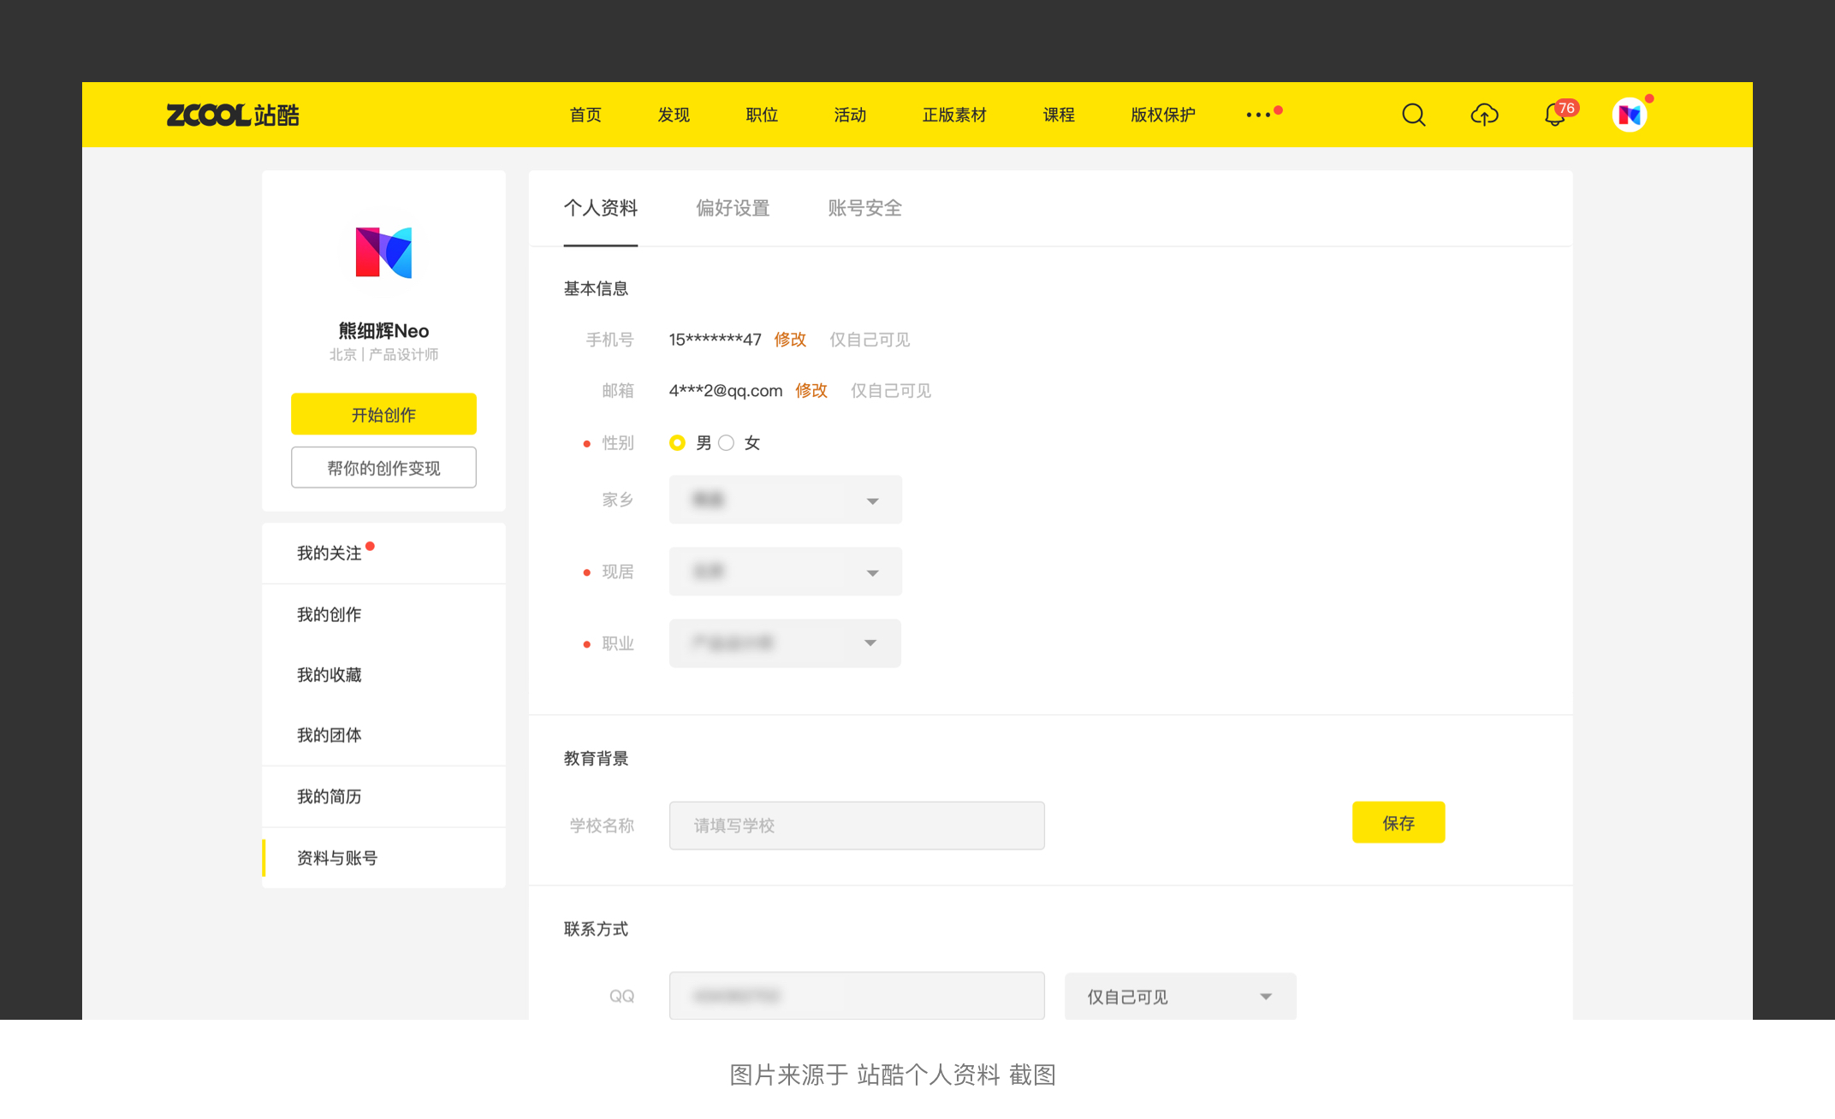Click the school name input field
The image size is (1835, 1119).
(856, 826)
